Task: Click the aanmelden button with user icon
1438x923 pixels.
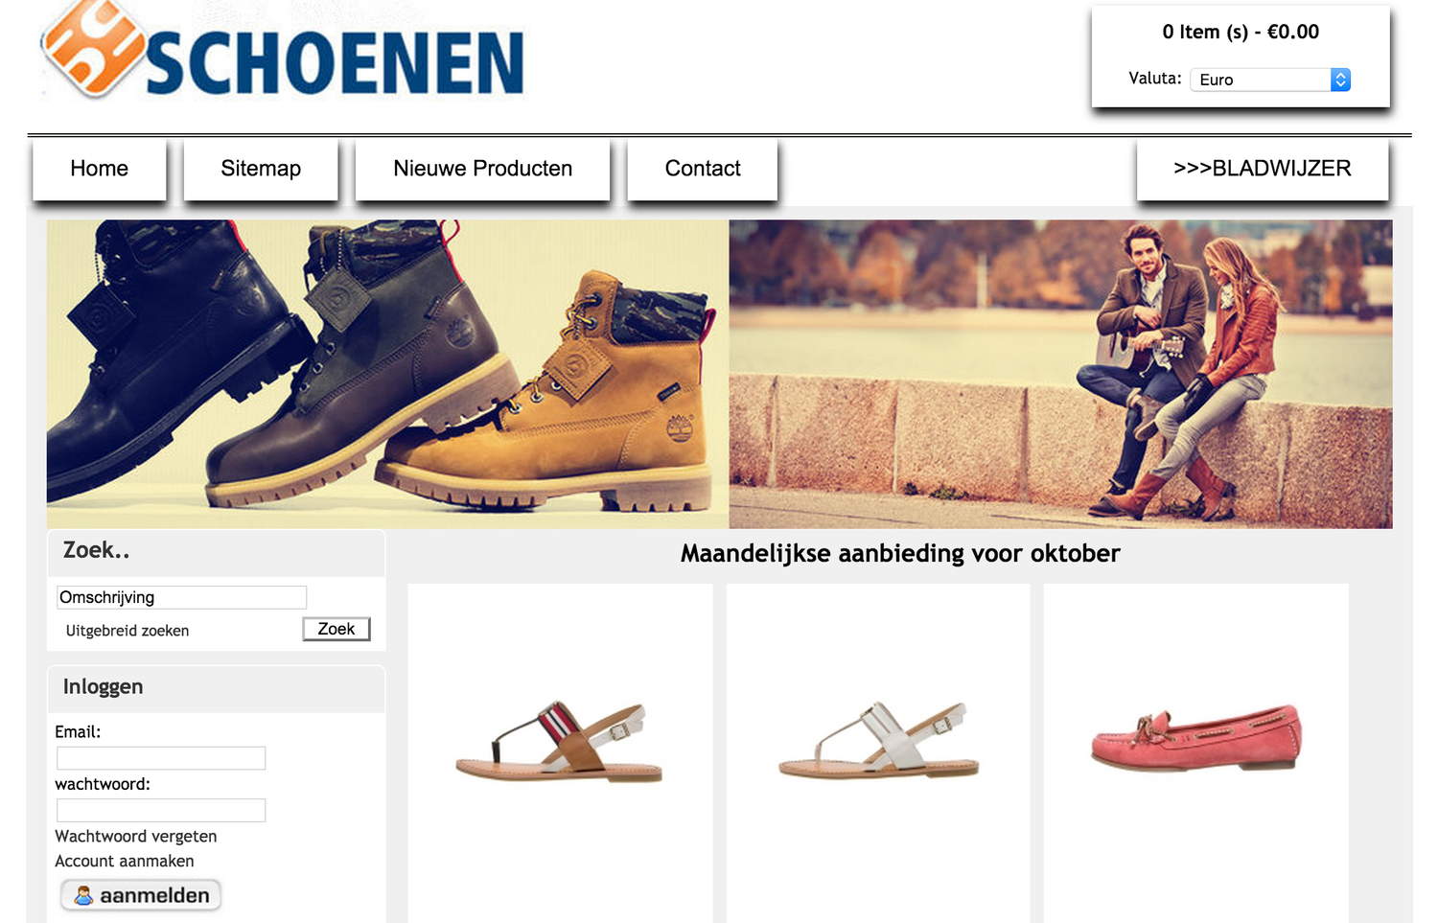Action: pyautogui.click(x=141, y=895)
